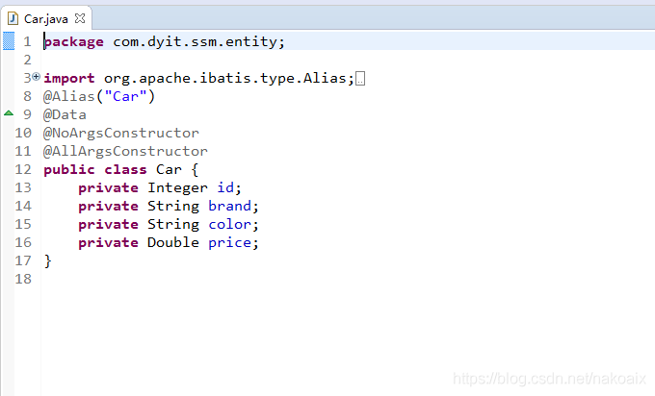The image size is (655, 396).
Task: Click line number 17 in the gutter
Action: [24, 260]
